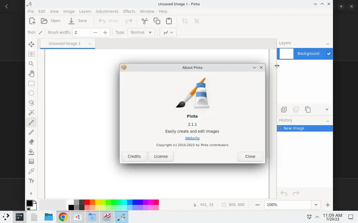Click the Open file button
This screenshot has height=223, width=358.
point(51,21)
